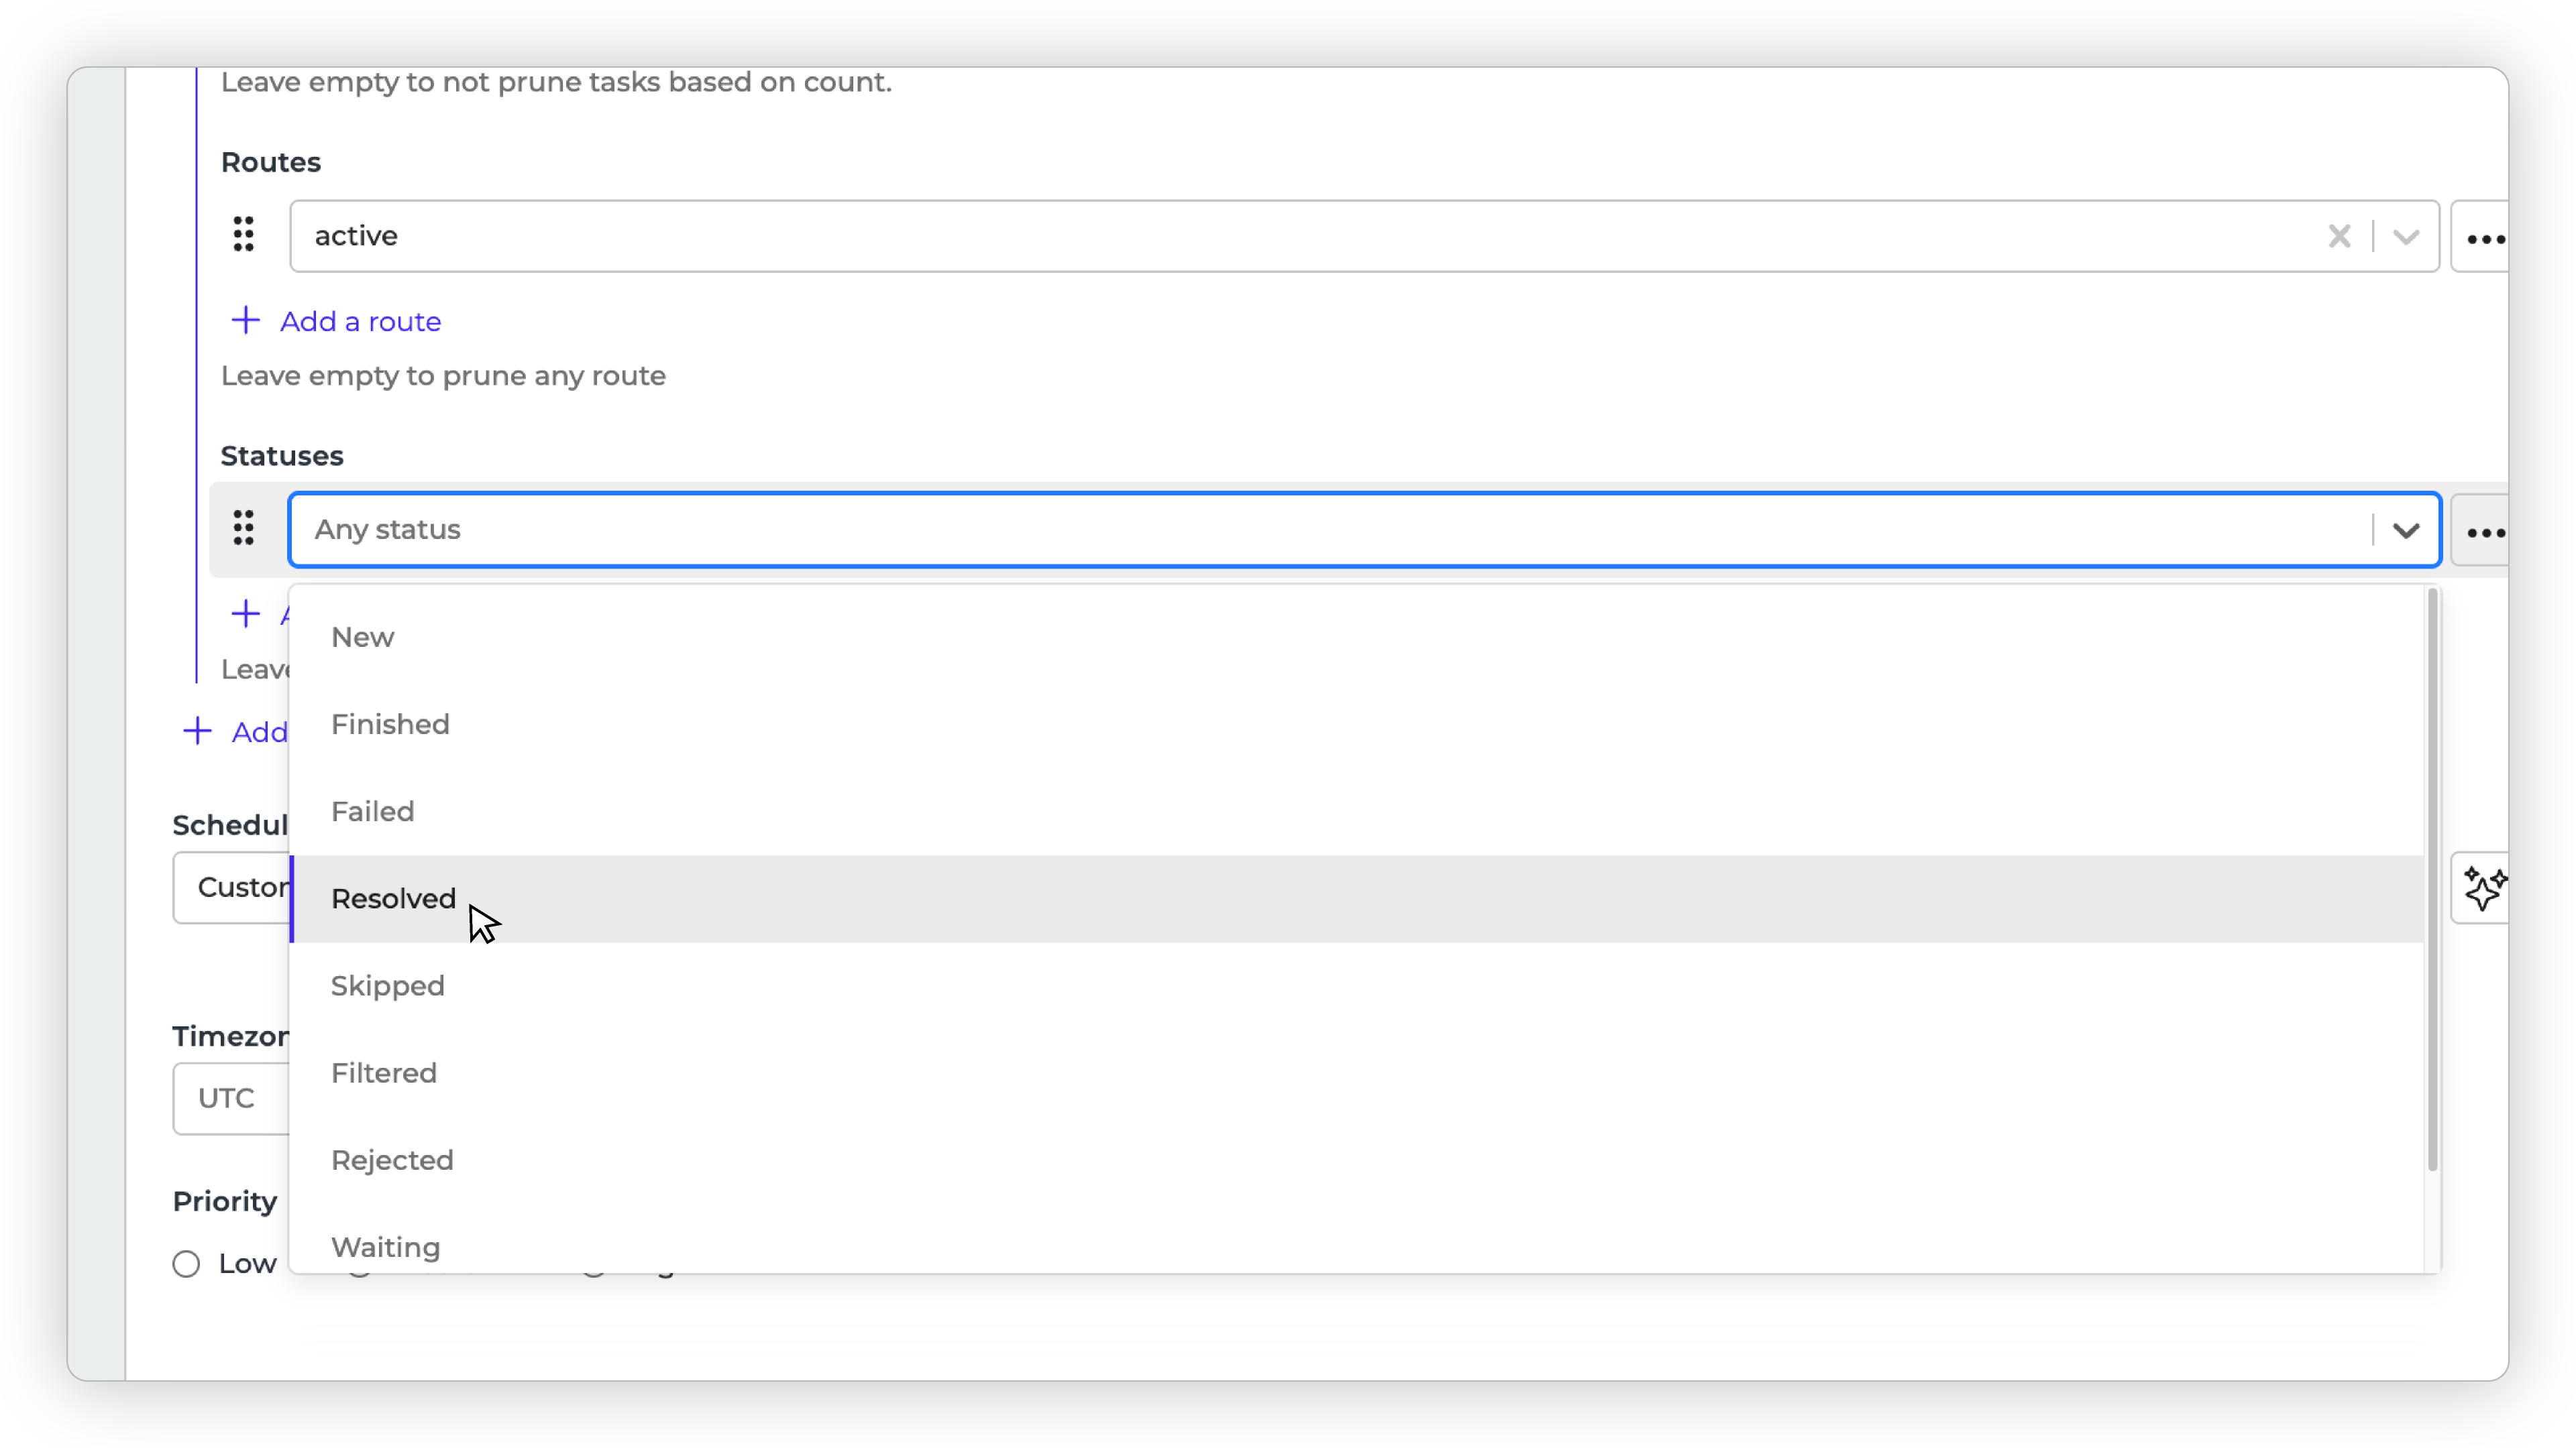
Task: Click the sparkle AI schedule icon
Action: 2483,888
